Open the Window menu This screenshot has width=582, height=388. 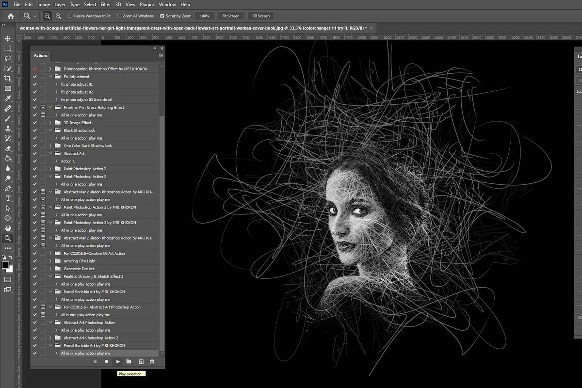pyautogui.click(x=168, y=4)
